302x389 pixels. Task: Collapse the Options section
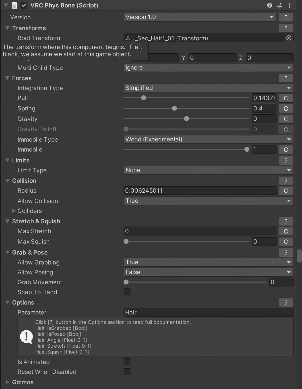coord(8,303)
